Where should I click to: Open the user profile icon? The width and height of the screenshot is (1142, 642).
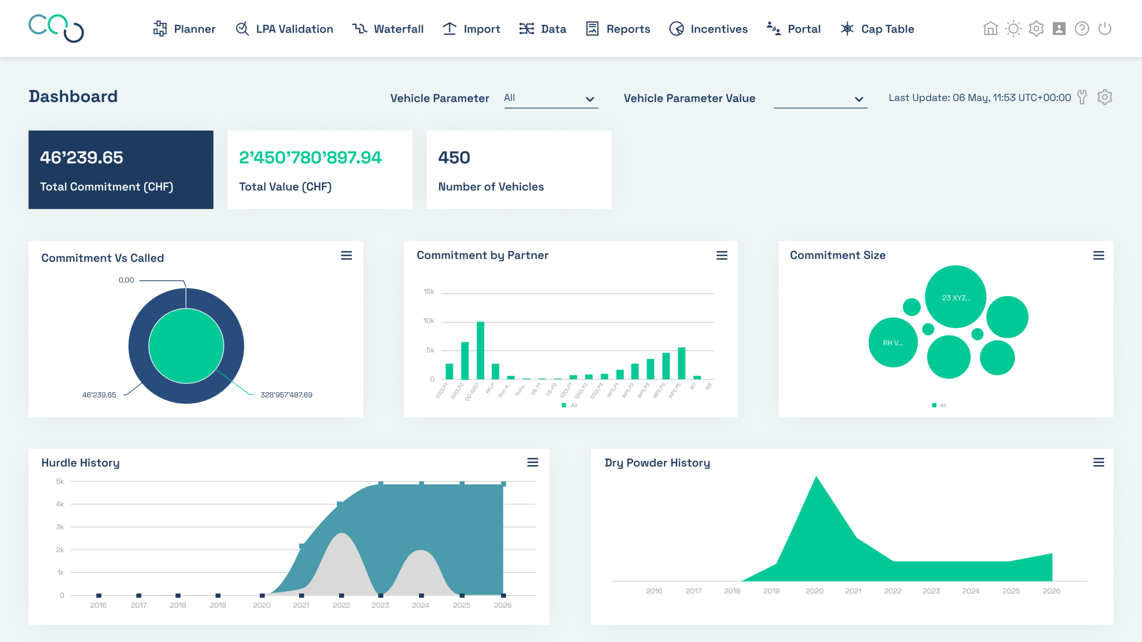(x=1059, y=29)
